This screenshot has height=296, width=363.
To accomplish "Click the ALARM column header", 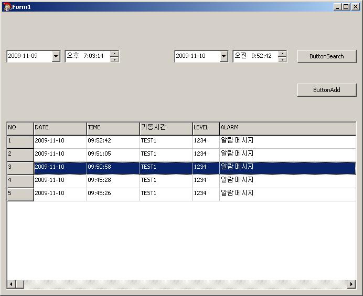I will coord(287,128).
